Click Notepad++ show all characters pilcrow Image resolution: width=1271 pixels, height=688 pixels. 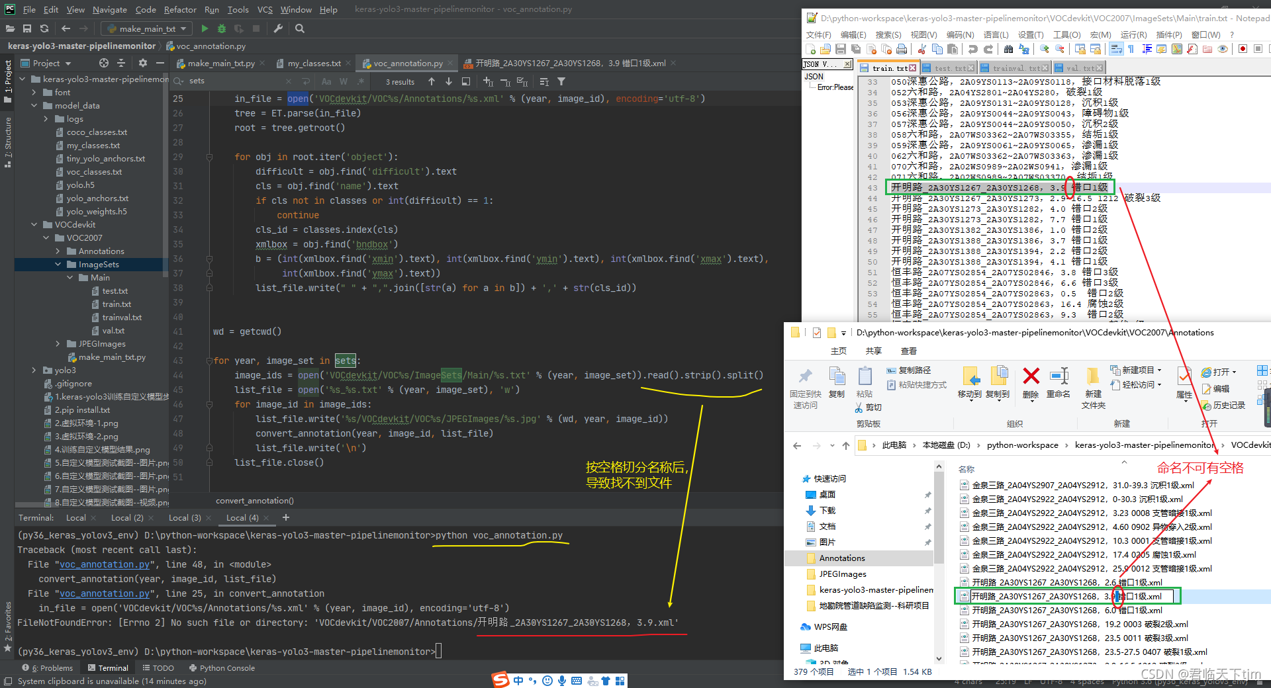click(x=1131, y=49)
